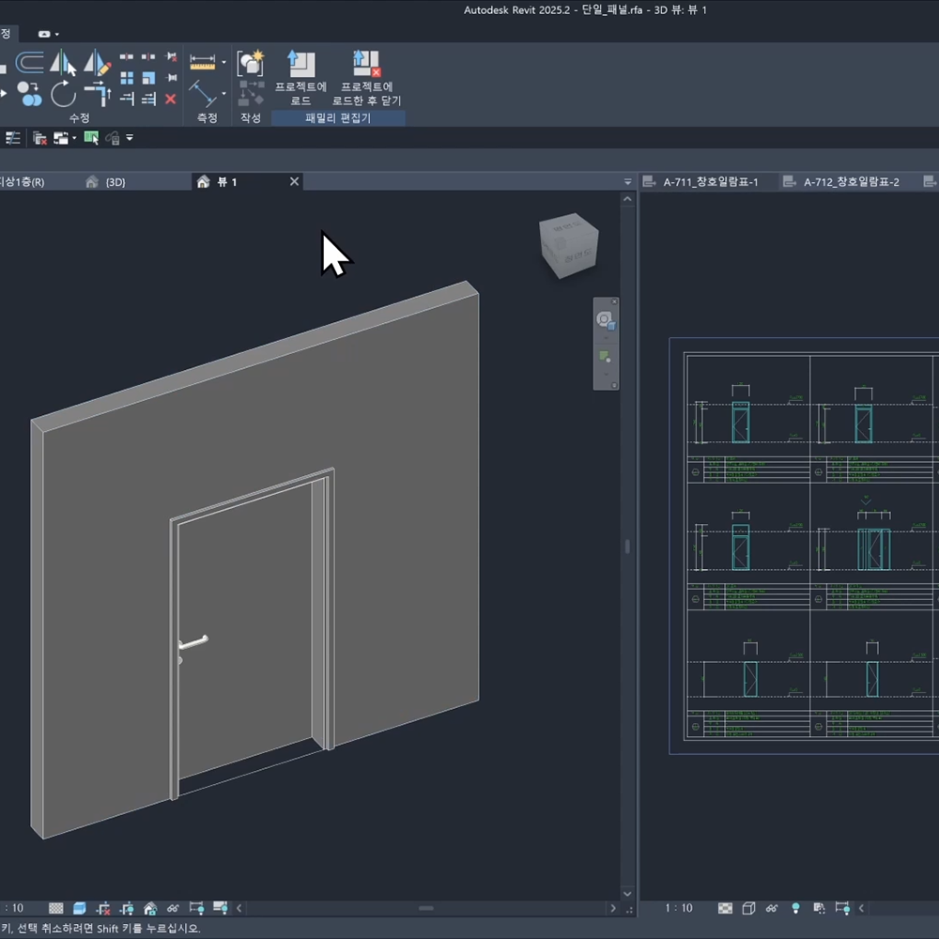The image size is (939, 939).
Task: Click the red Delete X icon
Action: [x=170, y=99]
